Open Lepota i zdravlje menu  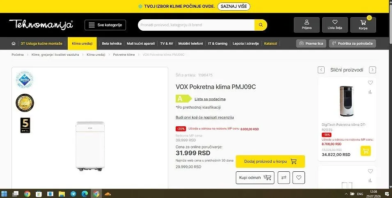pyautogui.click(x=246, y=43)
